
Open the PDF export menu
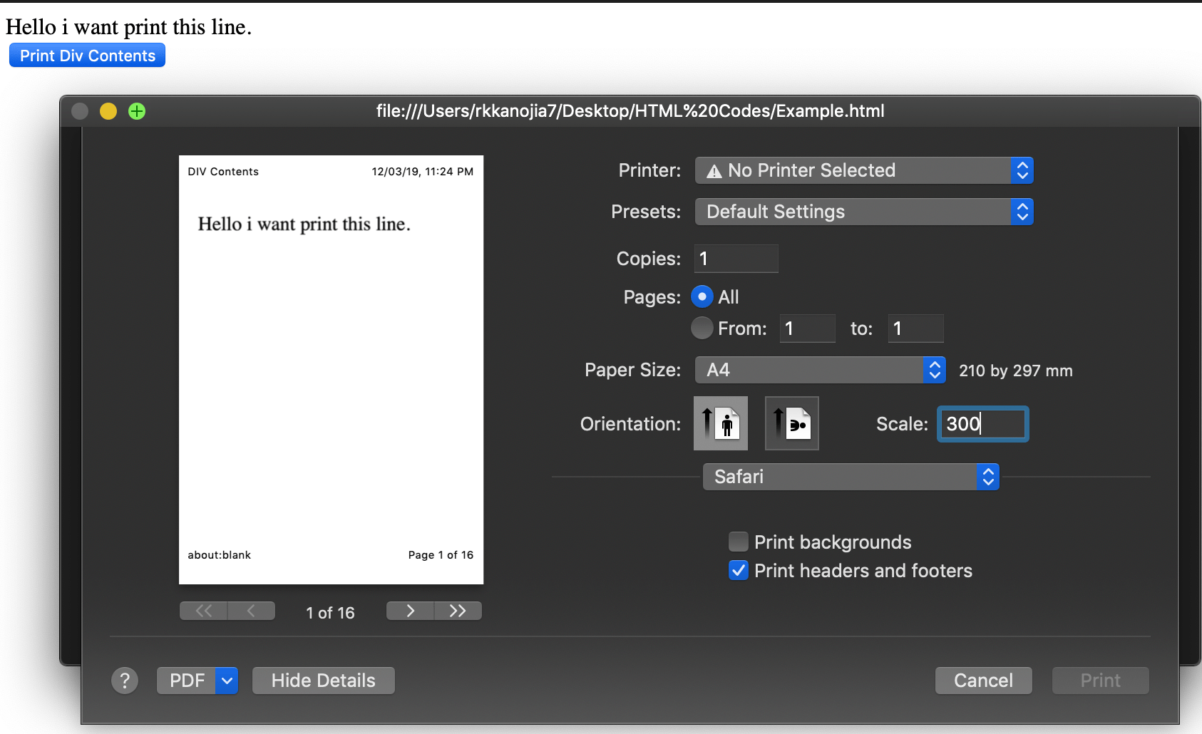(197, 681)
